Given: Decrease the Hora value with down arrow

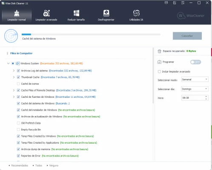Looking at the screenshot, I should [x=206, y=99].
